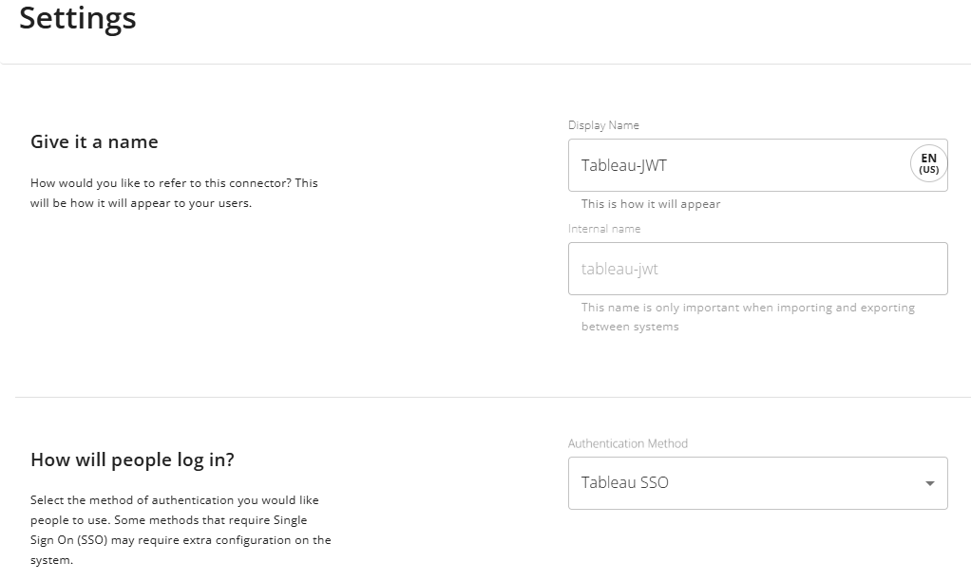Viewport: 971px width, 581px height.
Task: Place cursor on Tableau-JWT text
Action: [x=624, y=165]
